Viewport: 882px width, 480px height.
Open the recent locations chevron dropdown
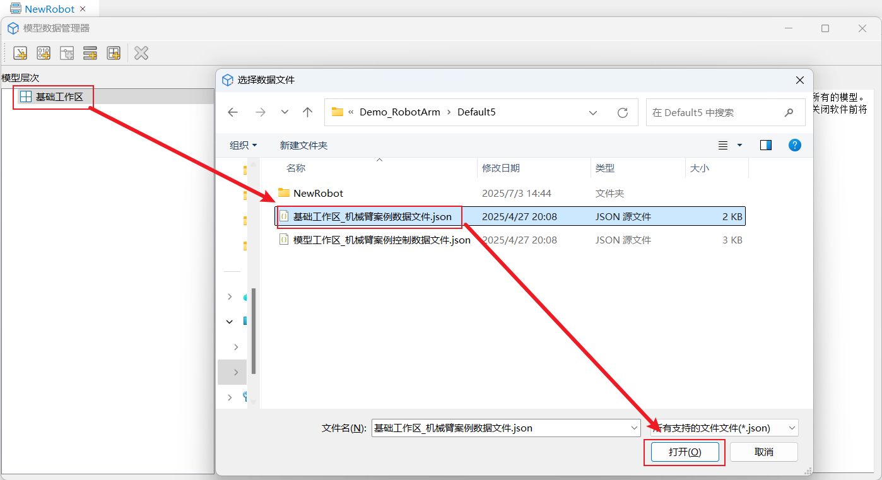285,112
